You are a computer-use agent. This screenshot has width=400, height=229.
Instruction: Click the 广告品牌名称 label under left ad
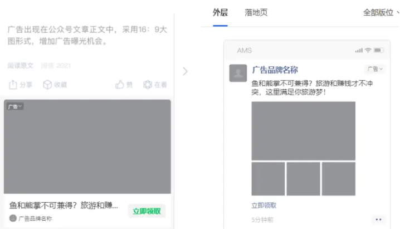click(35, 218)
